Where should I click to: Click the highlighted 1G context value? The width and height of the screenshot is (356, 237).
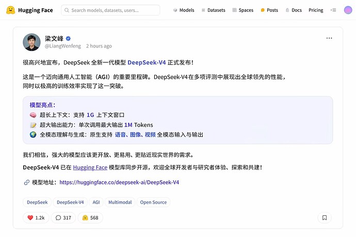(x=90, y=115)
